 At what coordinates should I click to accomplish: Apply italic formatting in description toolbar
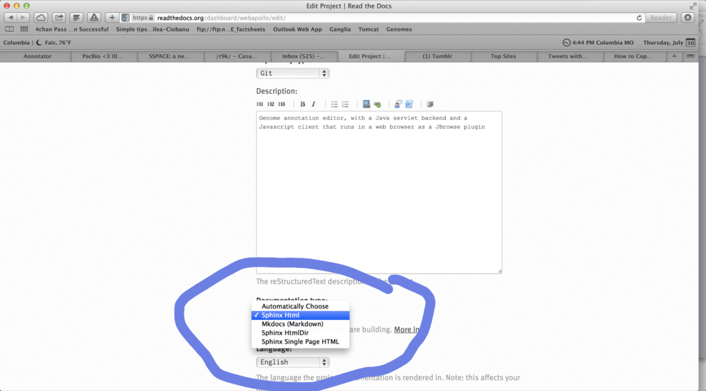coord(313,104)
